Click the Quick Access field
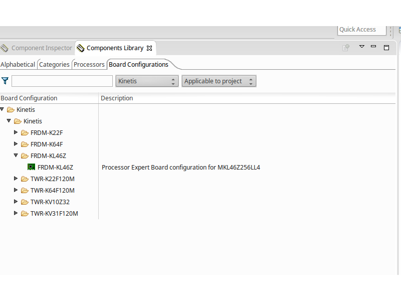The image size is (401, 301). [361, 30]
